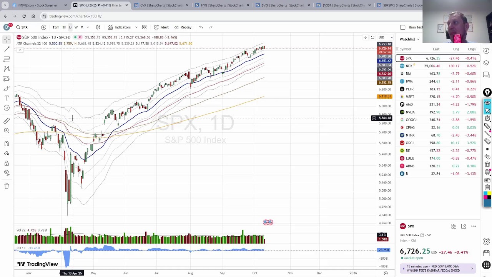Start bar Replay mode
Viewport: 492px width, 277px height.
click(183, 27)
